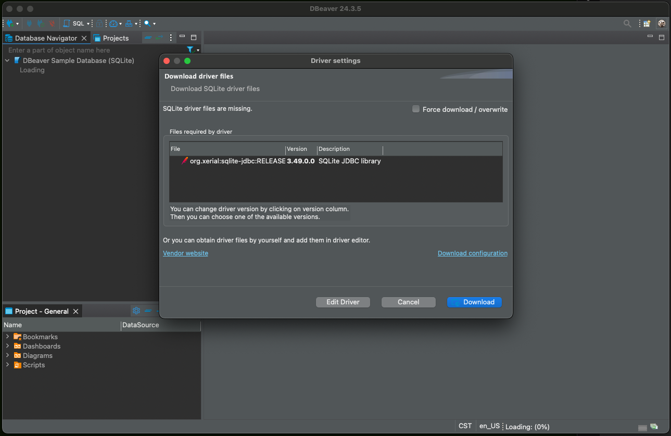Click the Dashboard gauge toolbar icon
The width and height of the screenshot is (671, 436).
coord(113,23)
